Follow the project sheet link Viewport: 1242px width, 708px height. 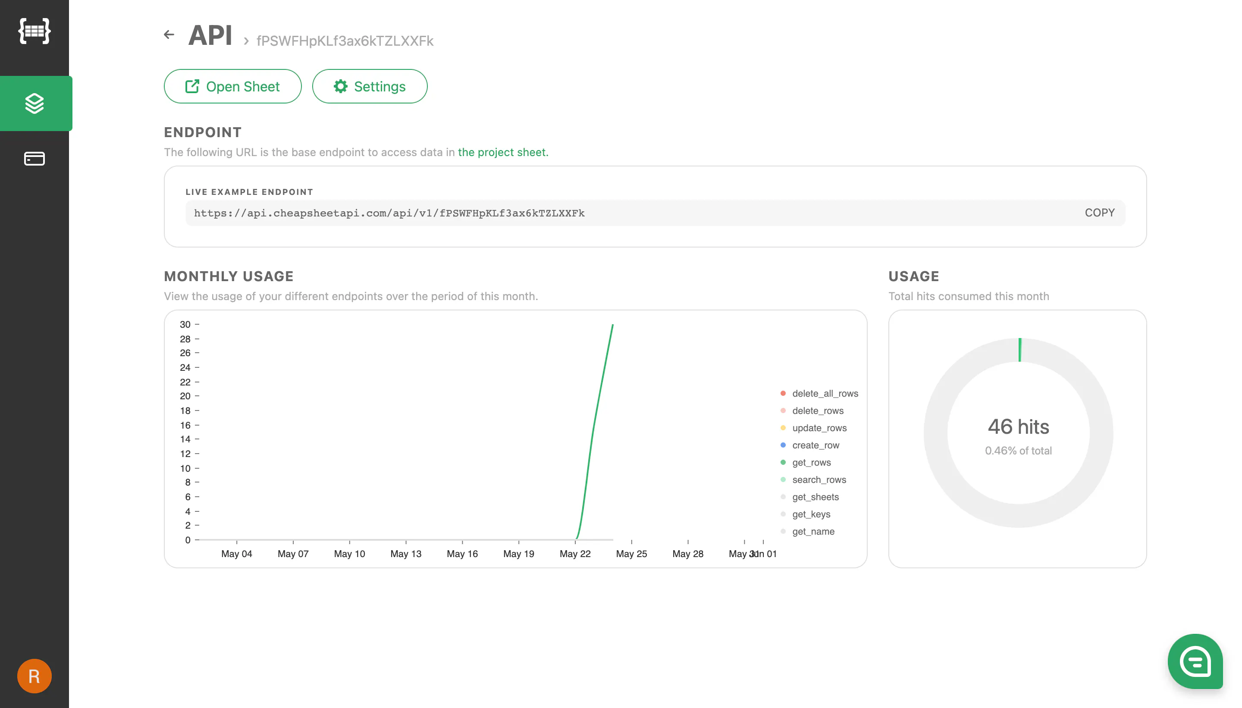503,152
